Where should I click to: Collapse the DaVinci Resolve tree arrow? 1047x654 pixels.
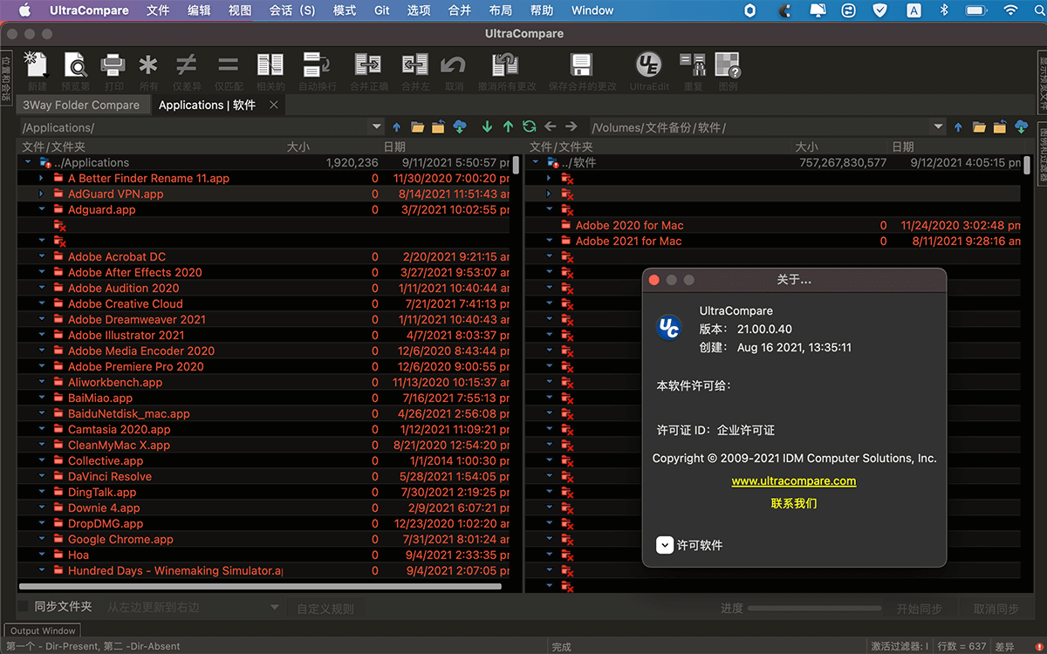tap(41, 476)
